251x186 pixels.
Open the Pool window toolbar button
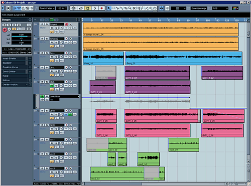28,8
